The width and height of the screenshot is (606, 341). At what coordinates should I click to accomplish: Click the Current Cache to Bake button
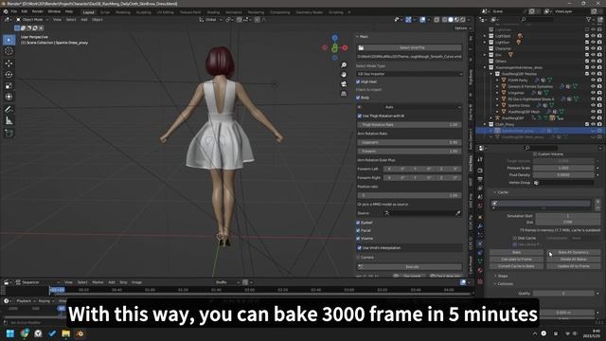[x=516, y=266]
